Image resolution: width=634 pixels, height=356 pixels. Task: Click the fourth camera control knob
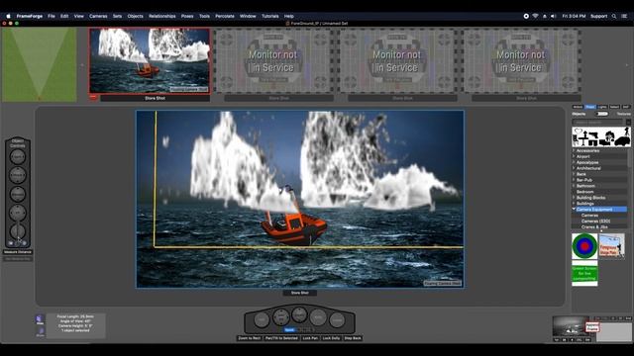pos(318,316)
